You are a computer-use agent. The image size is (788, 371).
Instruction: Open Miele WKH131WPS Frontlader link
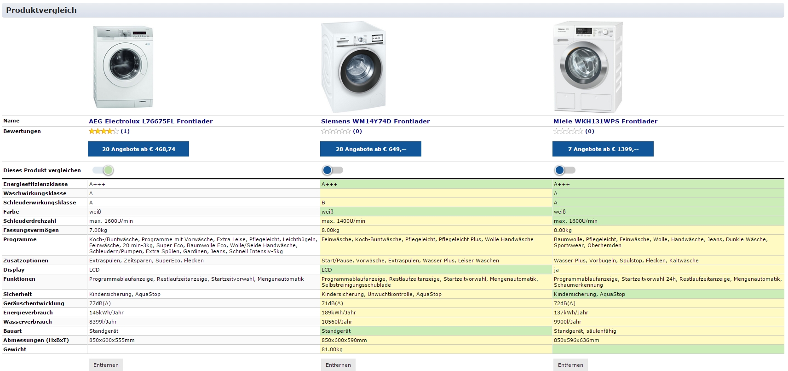pyautogui.click(x=605, y=122)
